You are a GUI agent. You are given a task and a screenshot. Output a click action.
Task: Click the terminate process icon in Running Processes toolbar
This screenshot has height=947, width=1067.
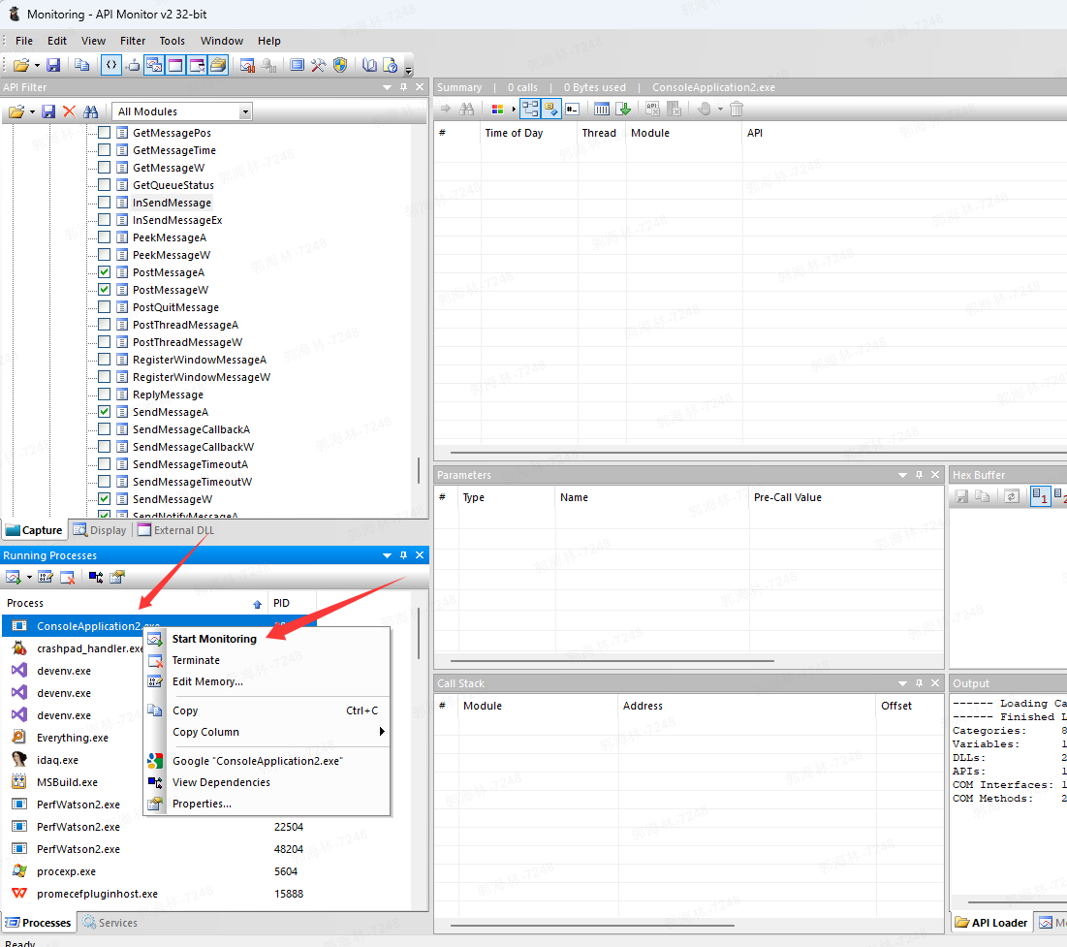tap(68, 578)
